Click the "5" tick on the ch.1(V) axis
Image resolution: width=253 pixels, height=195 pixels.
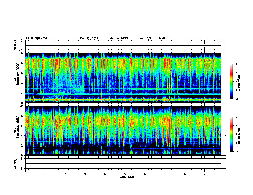(22, 40)
